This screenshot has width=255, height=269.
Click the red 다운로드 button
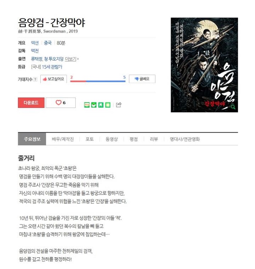(x=31, y=102)
